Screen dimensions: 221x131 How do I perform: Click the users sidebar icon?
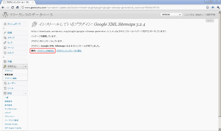coord(5,83)
